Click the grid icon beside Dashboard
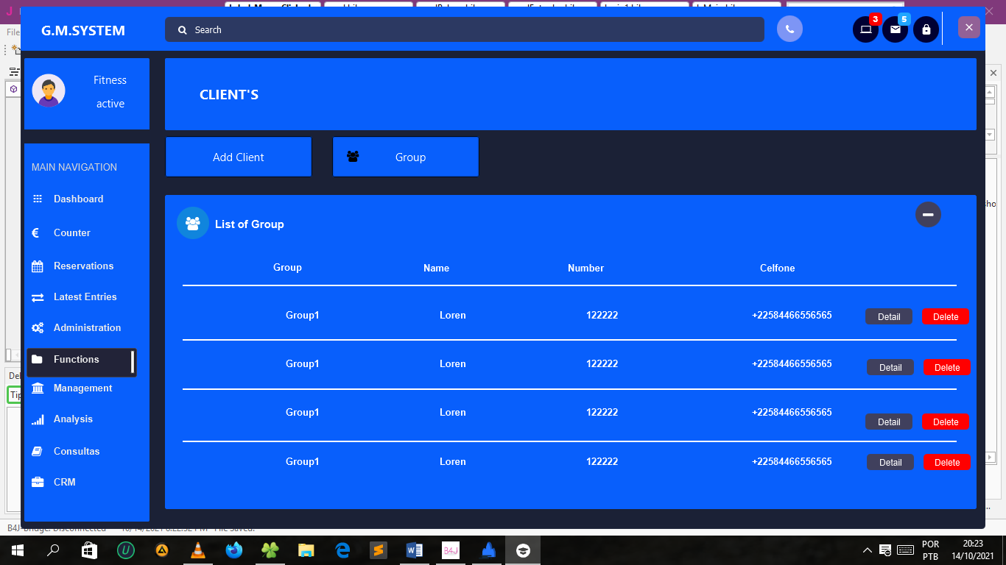This screenshot has width=1006, height=565. click(x=38, y=199)
